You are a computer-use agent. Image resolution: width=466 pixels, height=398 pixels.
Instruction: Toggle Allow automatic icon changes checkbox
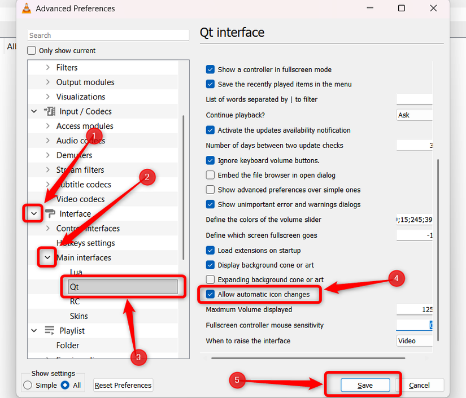[x=211, y=295]
